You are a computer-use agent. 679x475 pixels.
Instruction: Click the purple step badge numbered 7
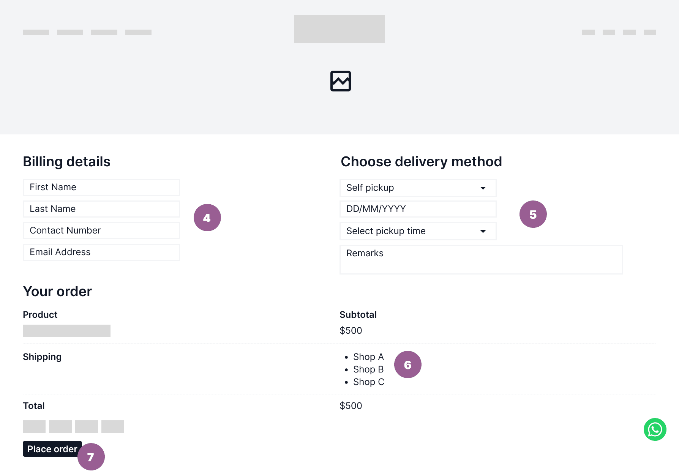tap(91, 457)
